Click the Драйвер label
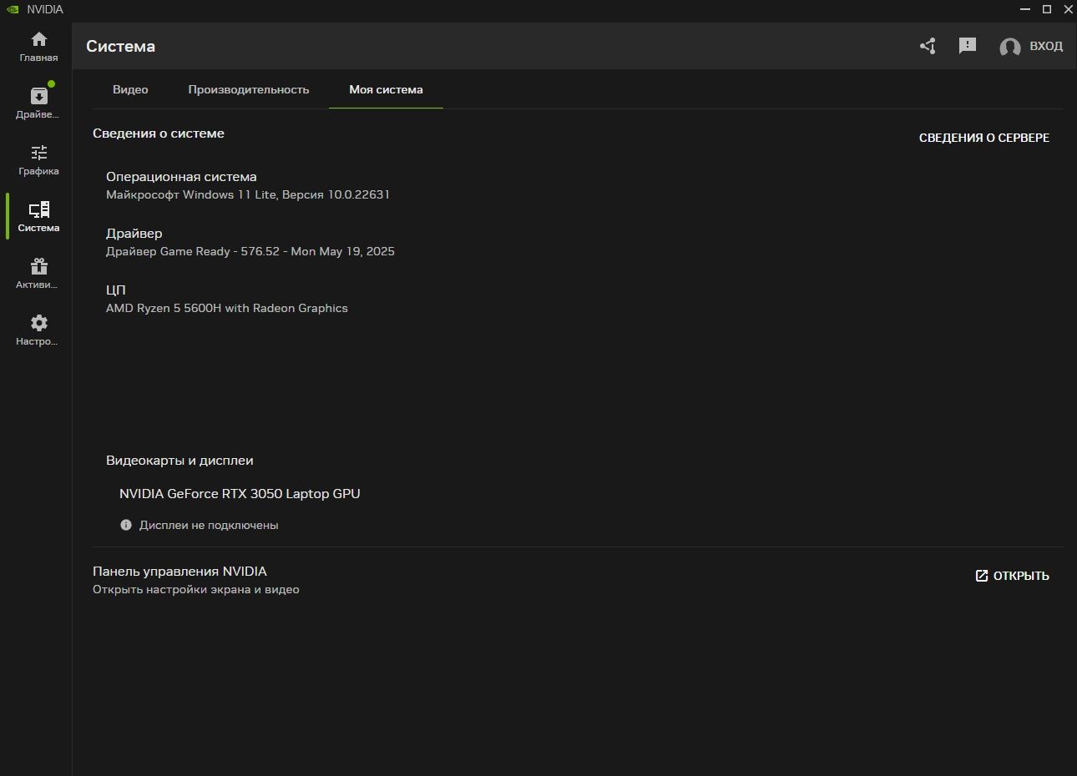The width and height of the screenshot is (1077, 776). (134, 234)
